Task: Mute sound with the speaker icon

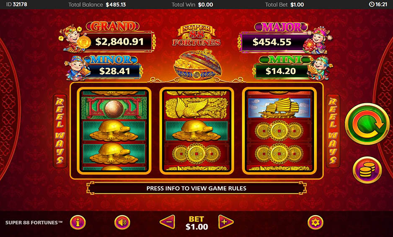Action: tap(122, 222)
